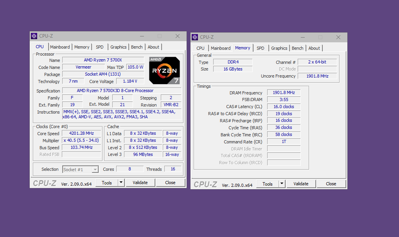The width and height of the screenshot is (399, 237).
Task: Click the Technology value 7 nm
Action: (73, 81)
